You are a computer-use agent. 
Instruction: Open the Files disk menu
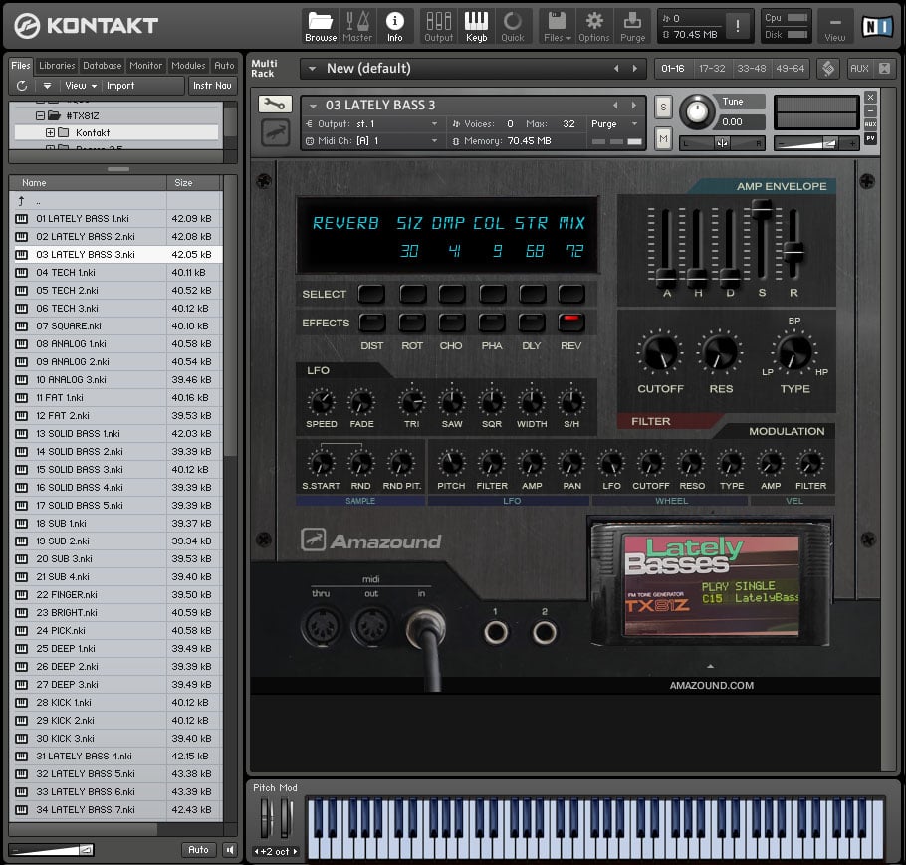557,26
